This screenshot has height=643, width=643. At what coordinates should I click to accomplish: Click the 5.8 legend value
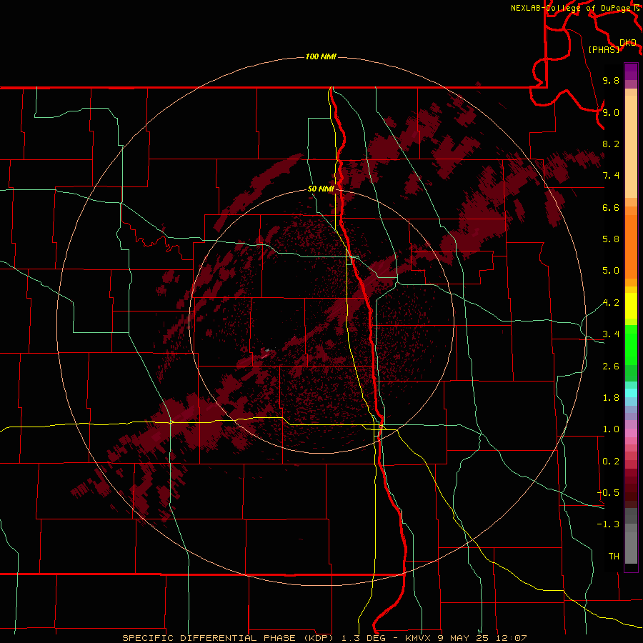pos(611,239)
